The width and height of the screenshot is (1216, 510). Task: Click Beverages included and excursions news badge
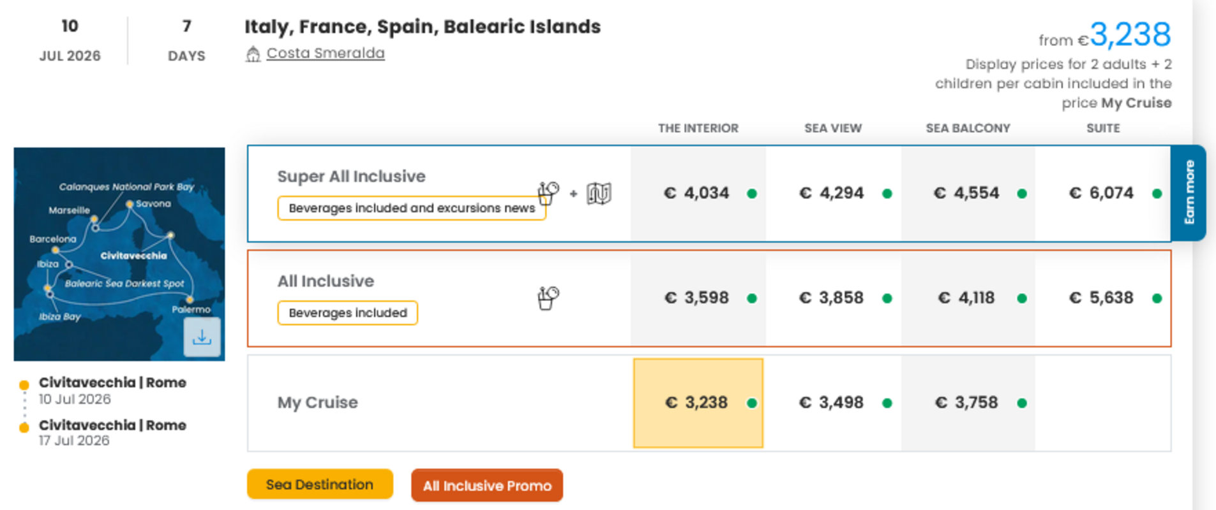click(x=411, y=208)
